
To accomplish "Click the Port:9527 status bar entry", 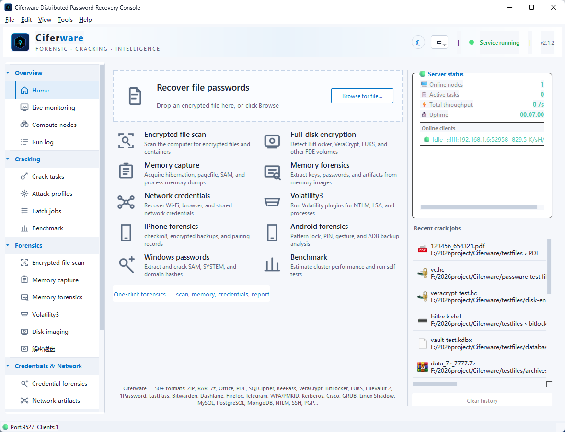I will point(23,427).
